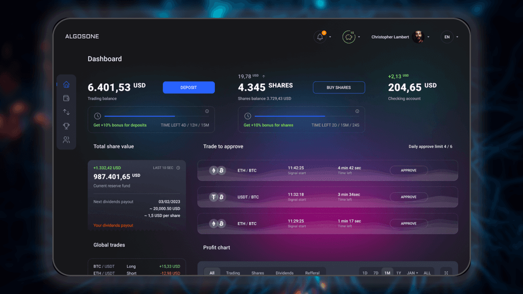This screenshot has height=294, width=523.
Task: Open the chat messages icon
Action: 349,37
